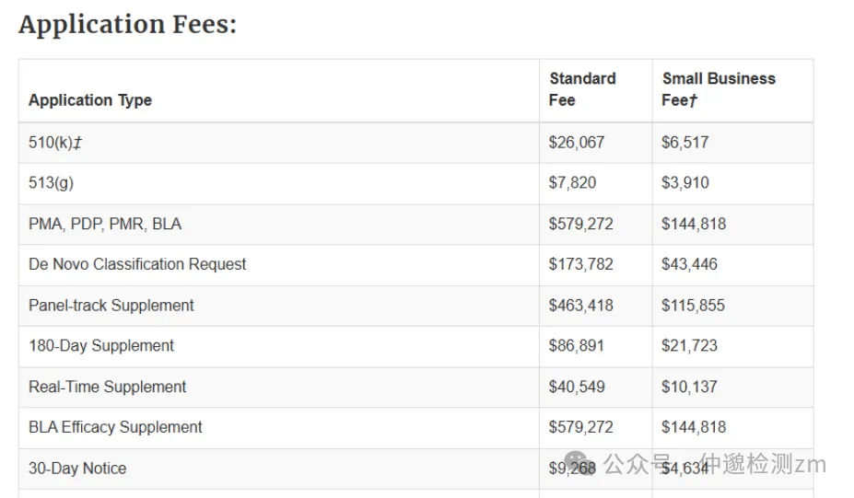Click the $6,517 small business fee
Screen dimensions: 854x498
pyautogui.click(x=685, y=143)
